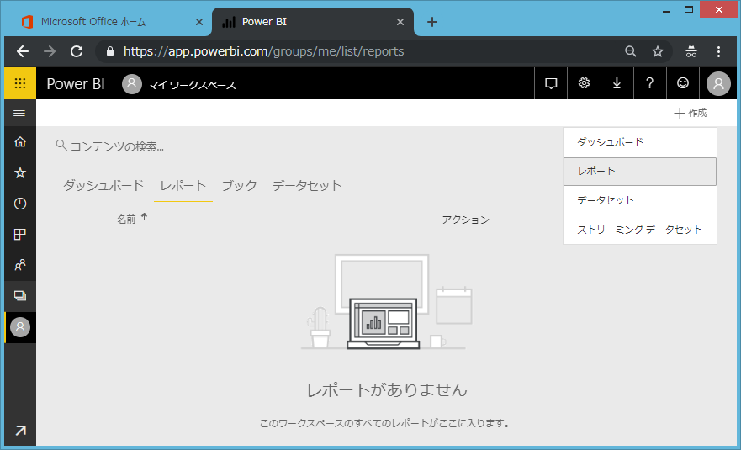Click the アクション column header
This screenshot has height=450, width=741.
465,220
